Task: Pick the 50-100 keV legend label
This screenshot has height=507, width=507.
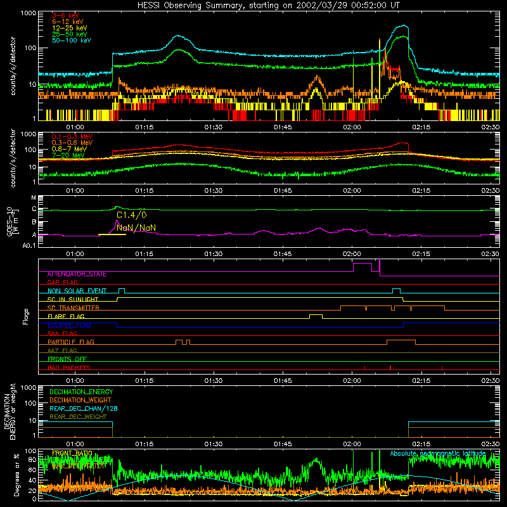Action: pos(72,41)
